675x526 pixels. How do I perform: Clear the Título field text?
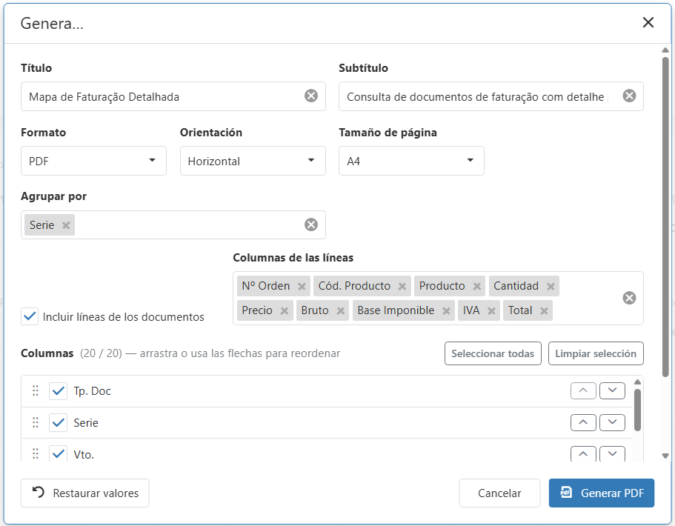(x=310, y=96)
